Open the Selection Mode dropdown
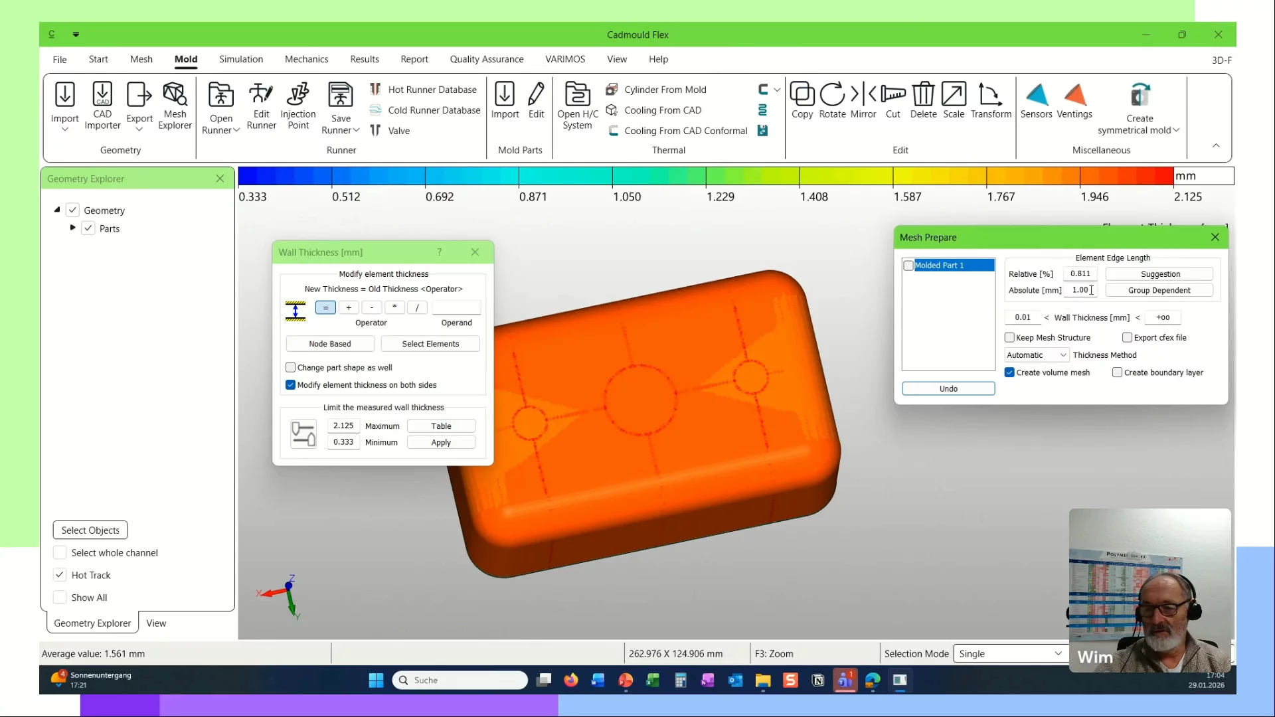This screenshot has width=1275, height=717. 1009,654
